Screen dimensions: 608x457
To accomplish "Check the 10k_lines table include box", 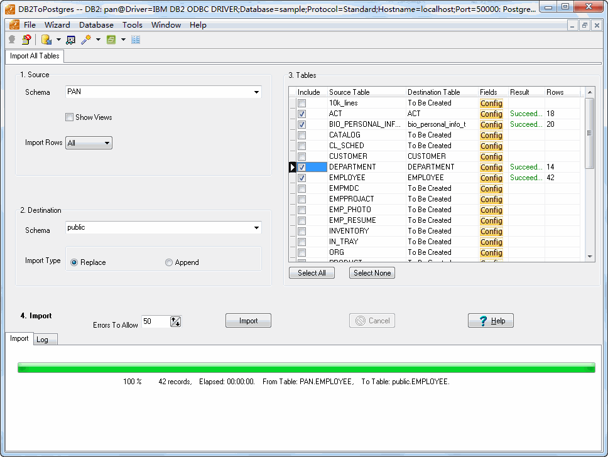I will [301, 103].
